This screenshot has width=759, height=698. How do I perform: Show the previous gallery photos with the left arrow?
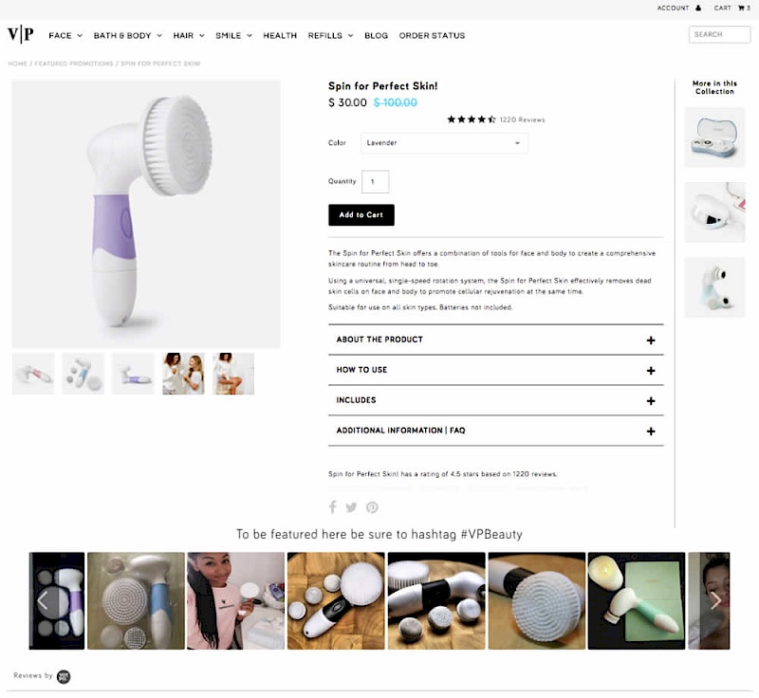coord(43,600)
